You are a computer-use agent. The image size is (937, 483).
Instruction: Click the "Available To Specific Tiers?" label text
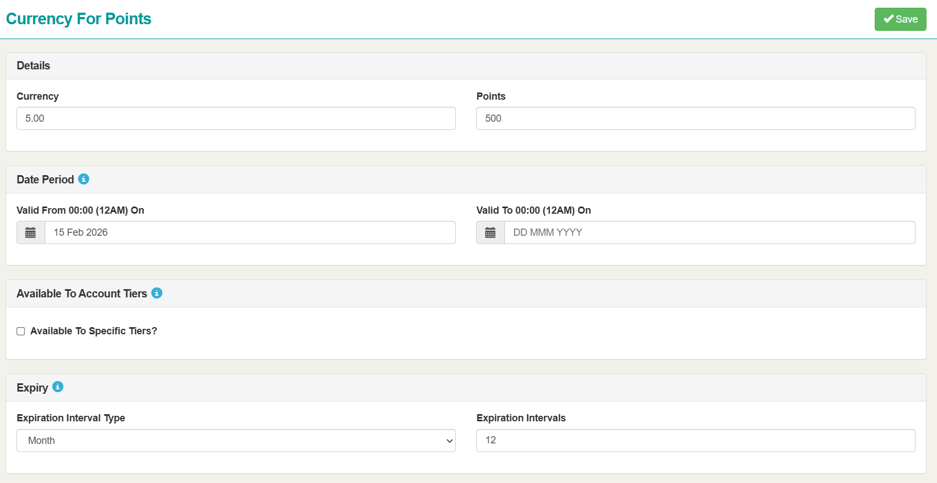(94, 331)
